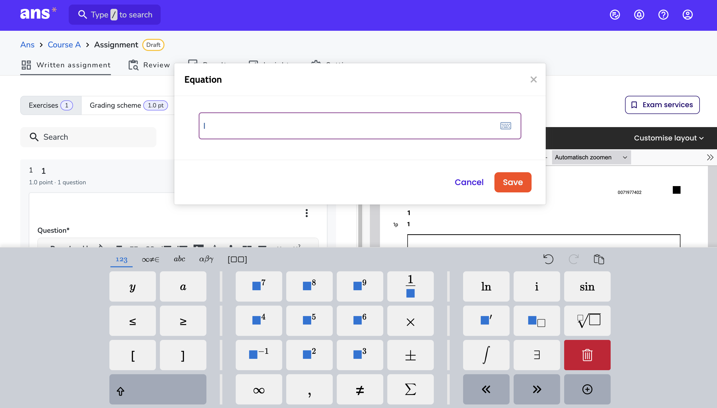Viewport: 717px width, 408px height.
Task: Insert the power of 7 key
Action: 259,286
